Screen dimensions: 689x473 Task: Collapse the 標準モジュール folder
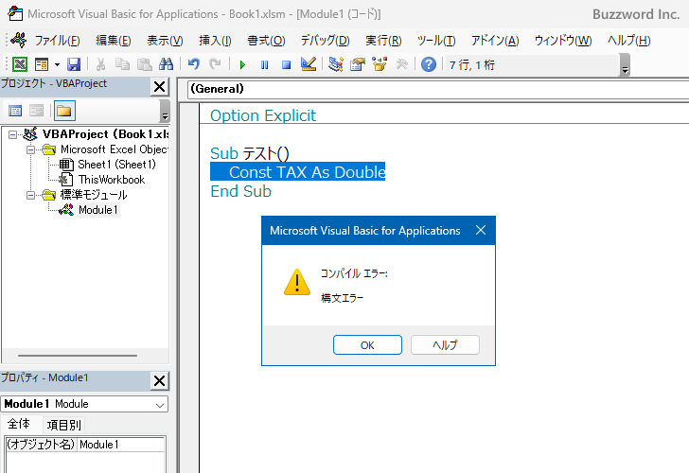point(30,195)
